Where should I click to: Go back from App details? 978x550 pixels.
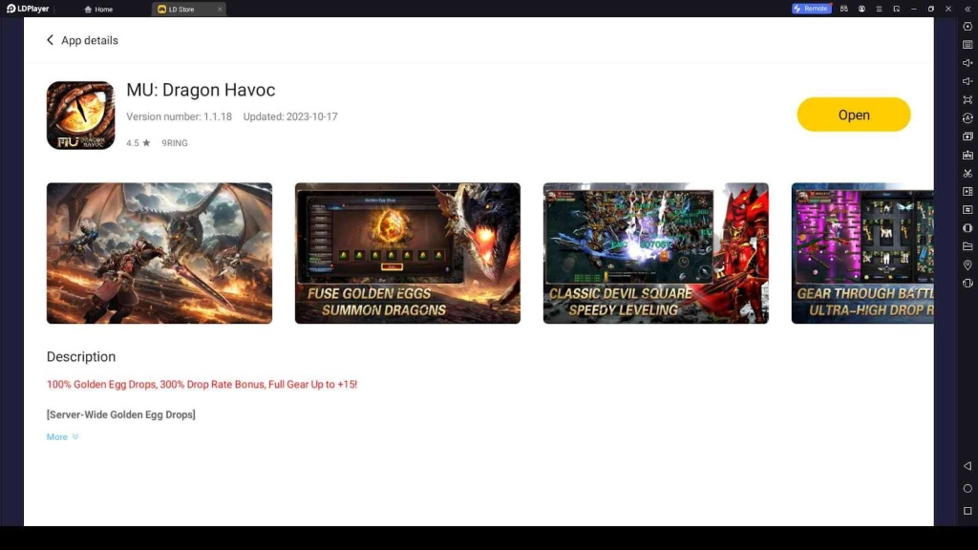(x=50, y=40)
